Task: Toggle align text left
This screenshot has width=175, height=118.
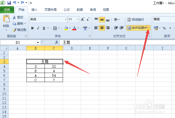Action: tap(96, 28)
